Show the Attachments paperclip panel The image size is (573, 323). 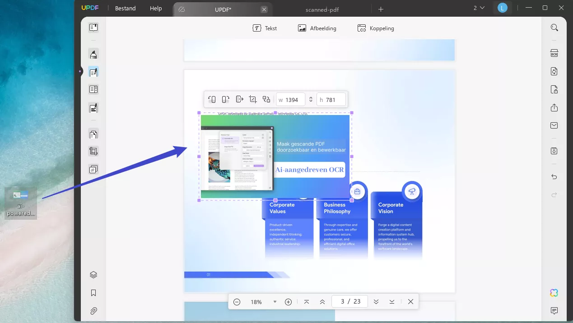[93, 311]
